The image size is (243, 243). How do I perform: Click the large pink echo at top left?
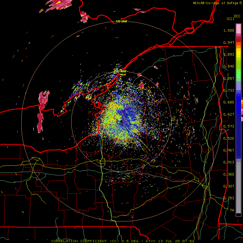(58, 5)
